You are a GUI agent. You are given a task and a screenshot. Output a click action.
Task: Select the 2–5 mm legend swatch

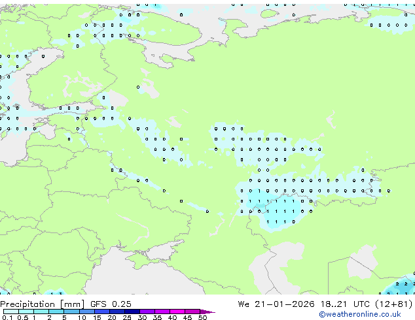click(x=56, y=312)
